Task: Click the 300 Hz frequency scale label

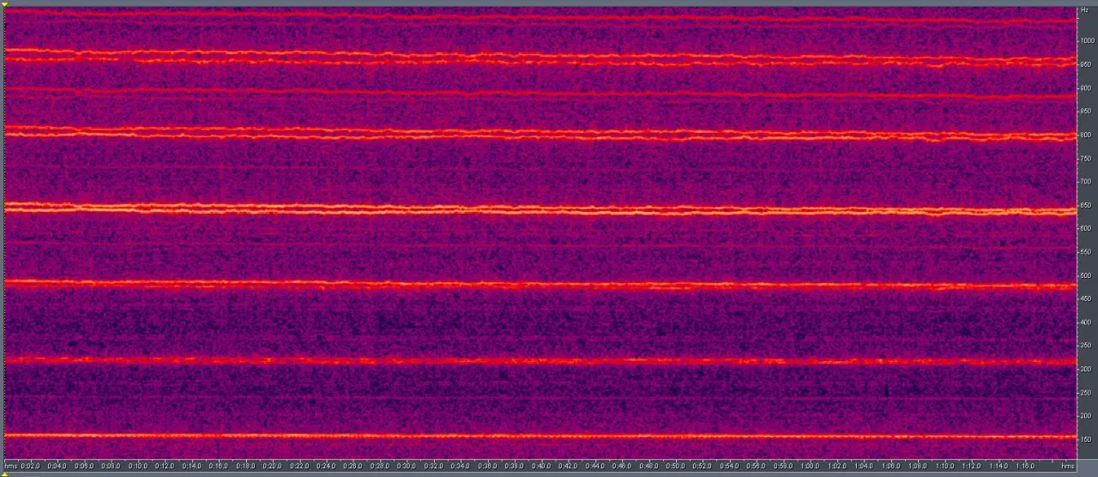Action: (x=1087, y=369)
